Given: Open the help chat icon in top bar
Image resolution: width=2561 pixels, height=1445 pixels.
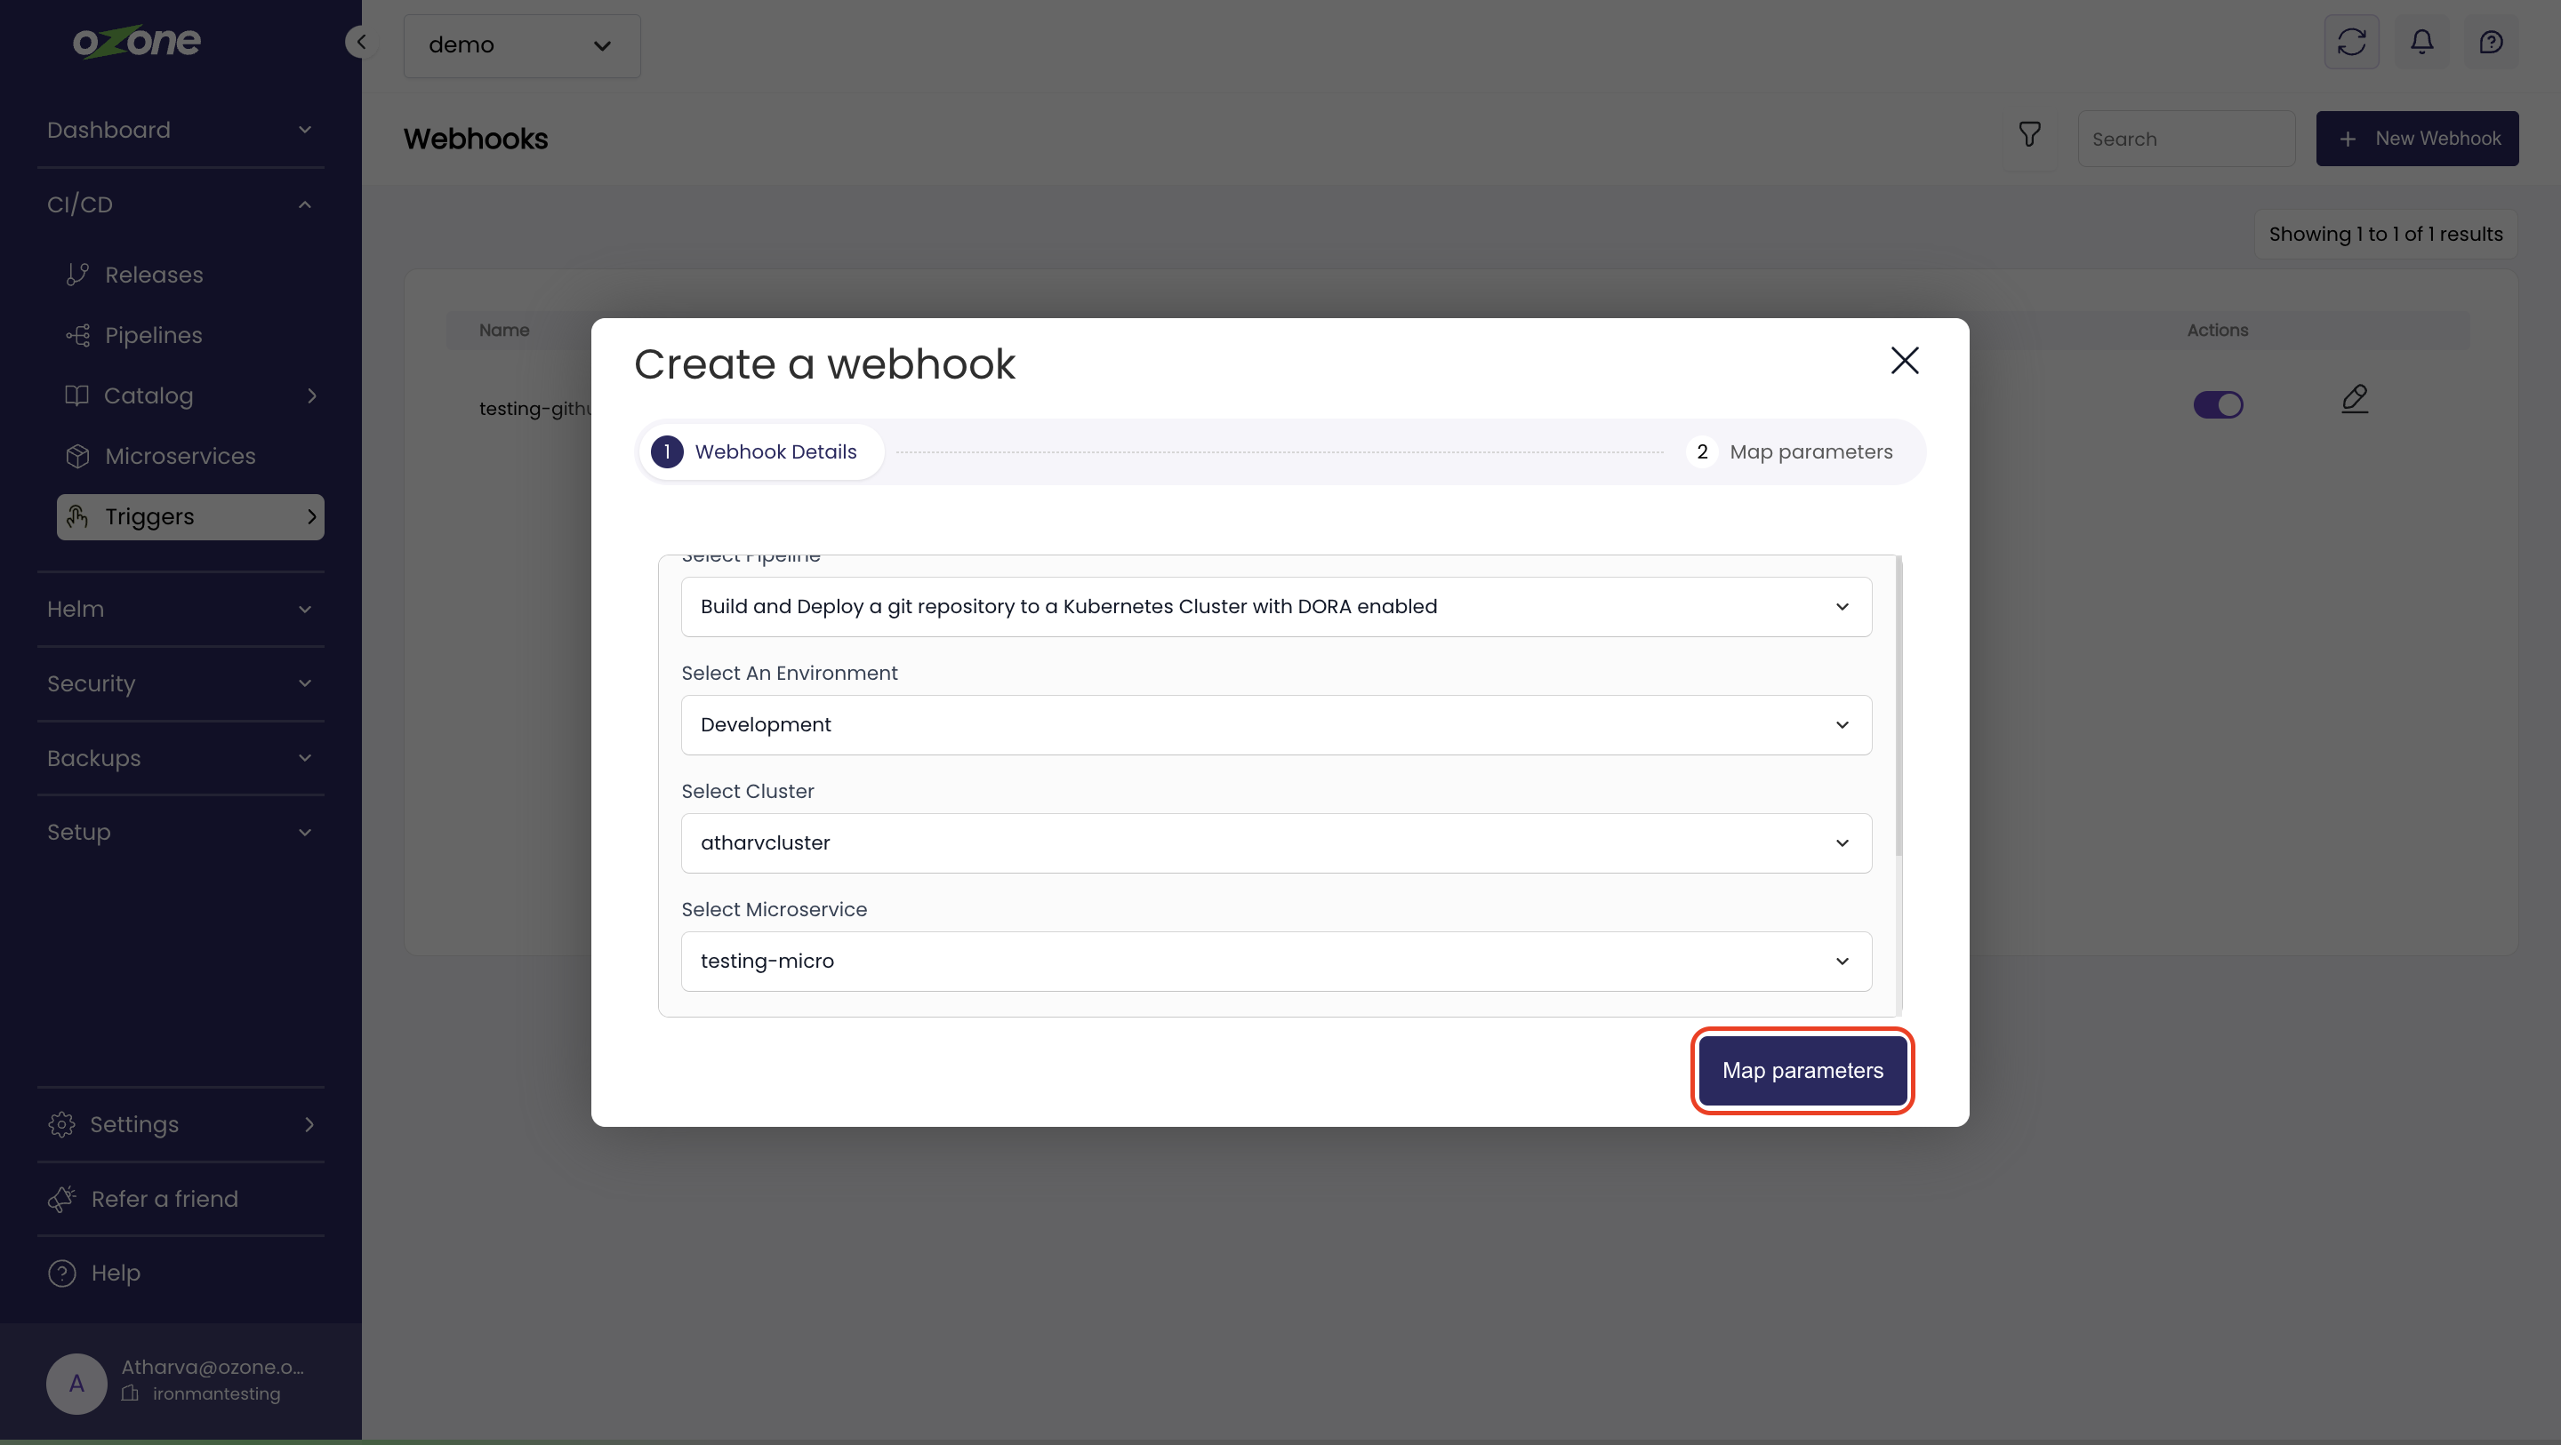Looking at the screenshot, I should (2491, 43).
